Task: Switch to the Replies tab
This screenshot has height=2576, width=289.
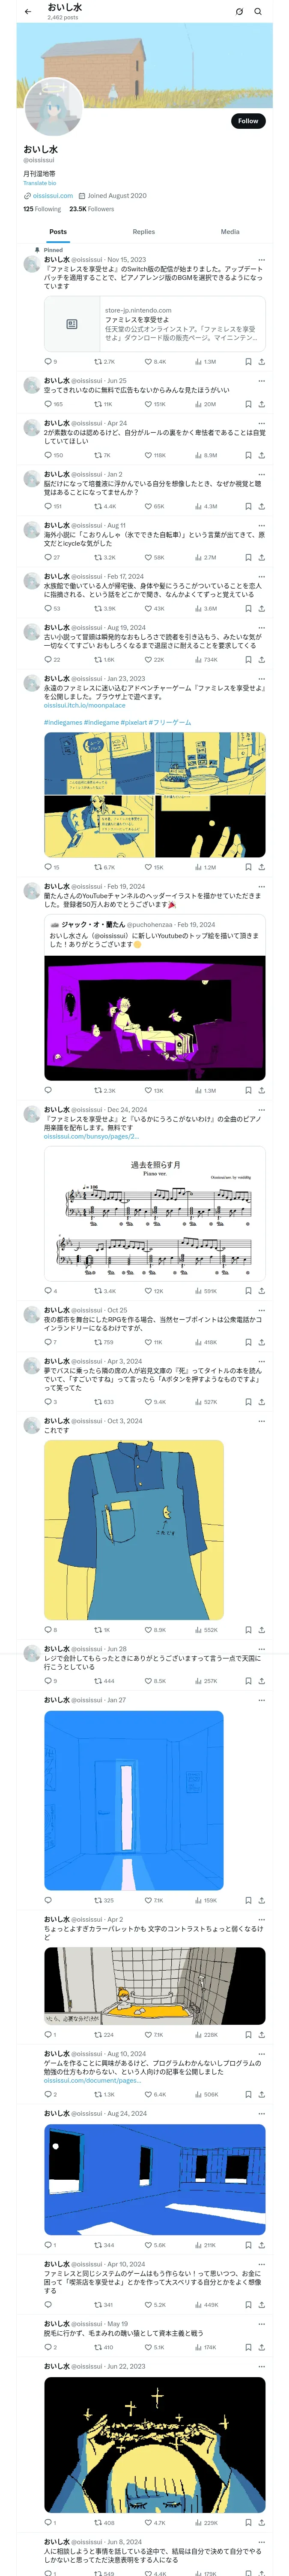Action: click(x=143, y=231)
